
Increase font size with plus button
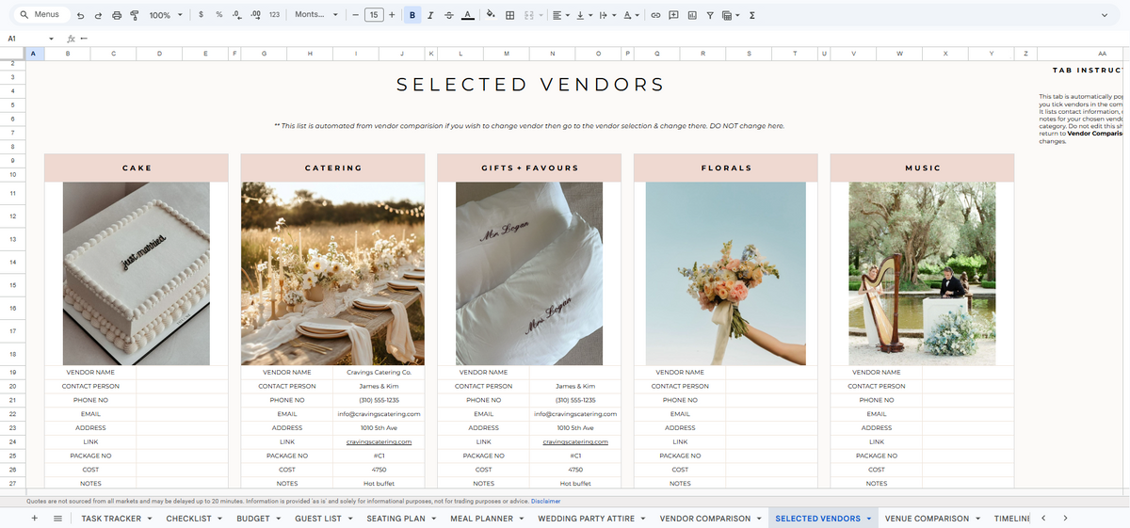392,15
